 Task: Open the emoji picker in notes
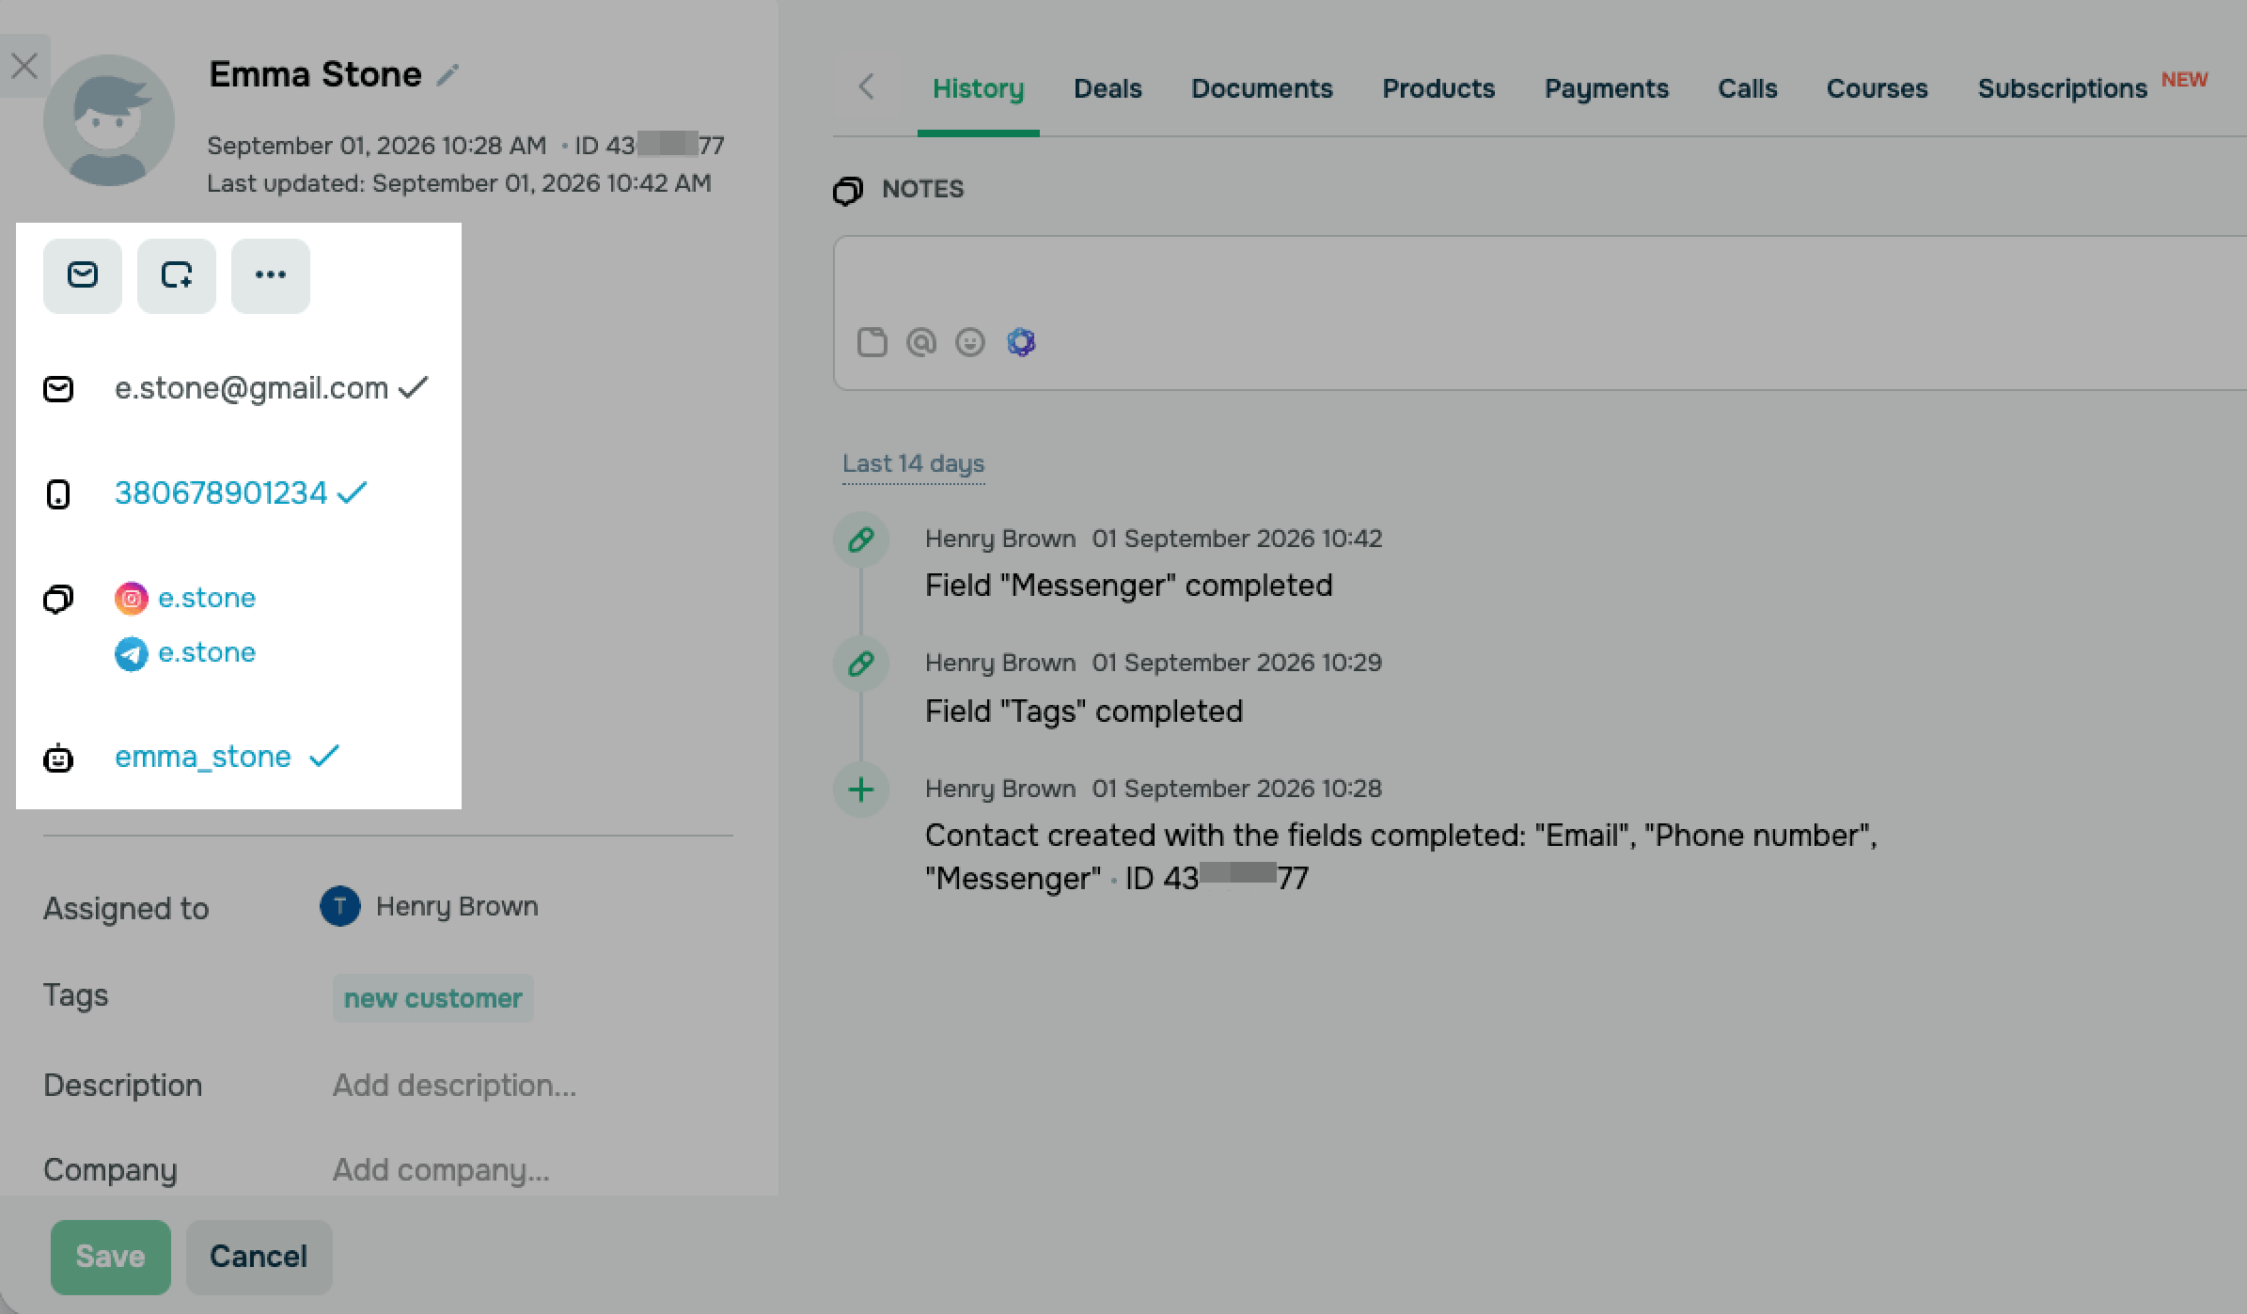click(970, 342)
